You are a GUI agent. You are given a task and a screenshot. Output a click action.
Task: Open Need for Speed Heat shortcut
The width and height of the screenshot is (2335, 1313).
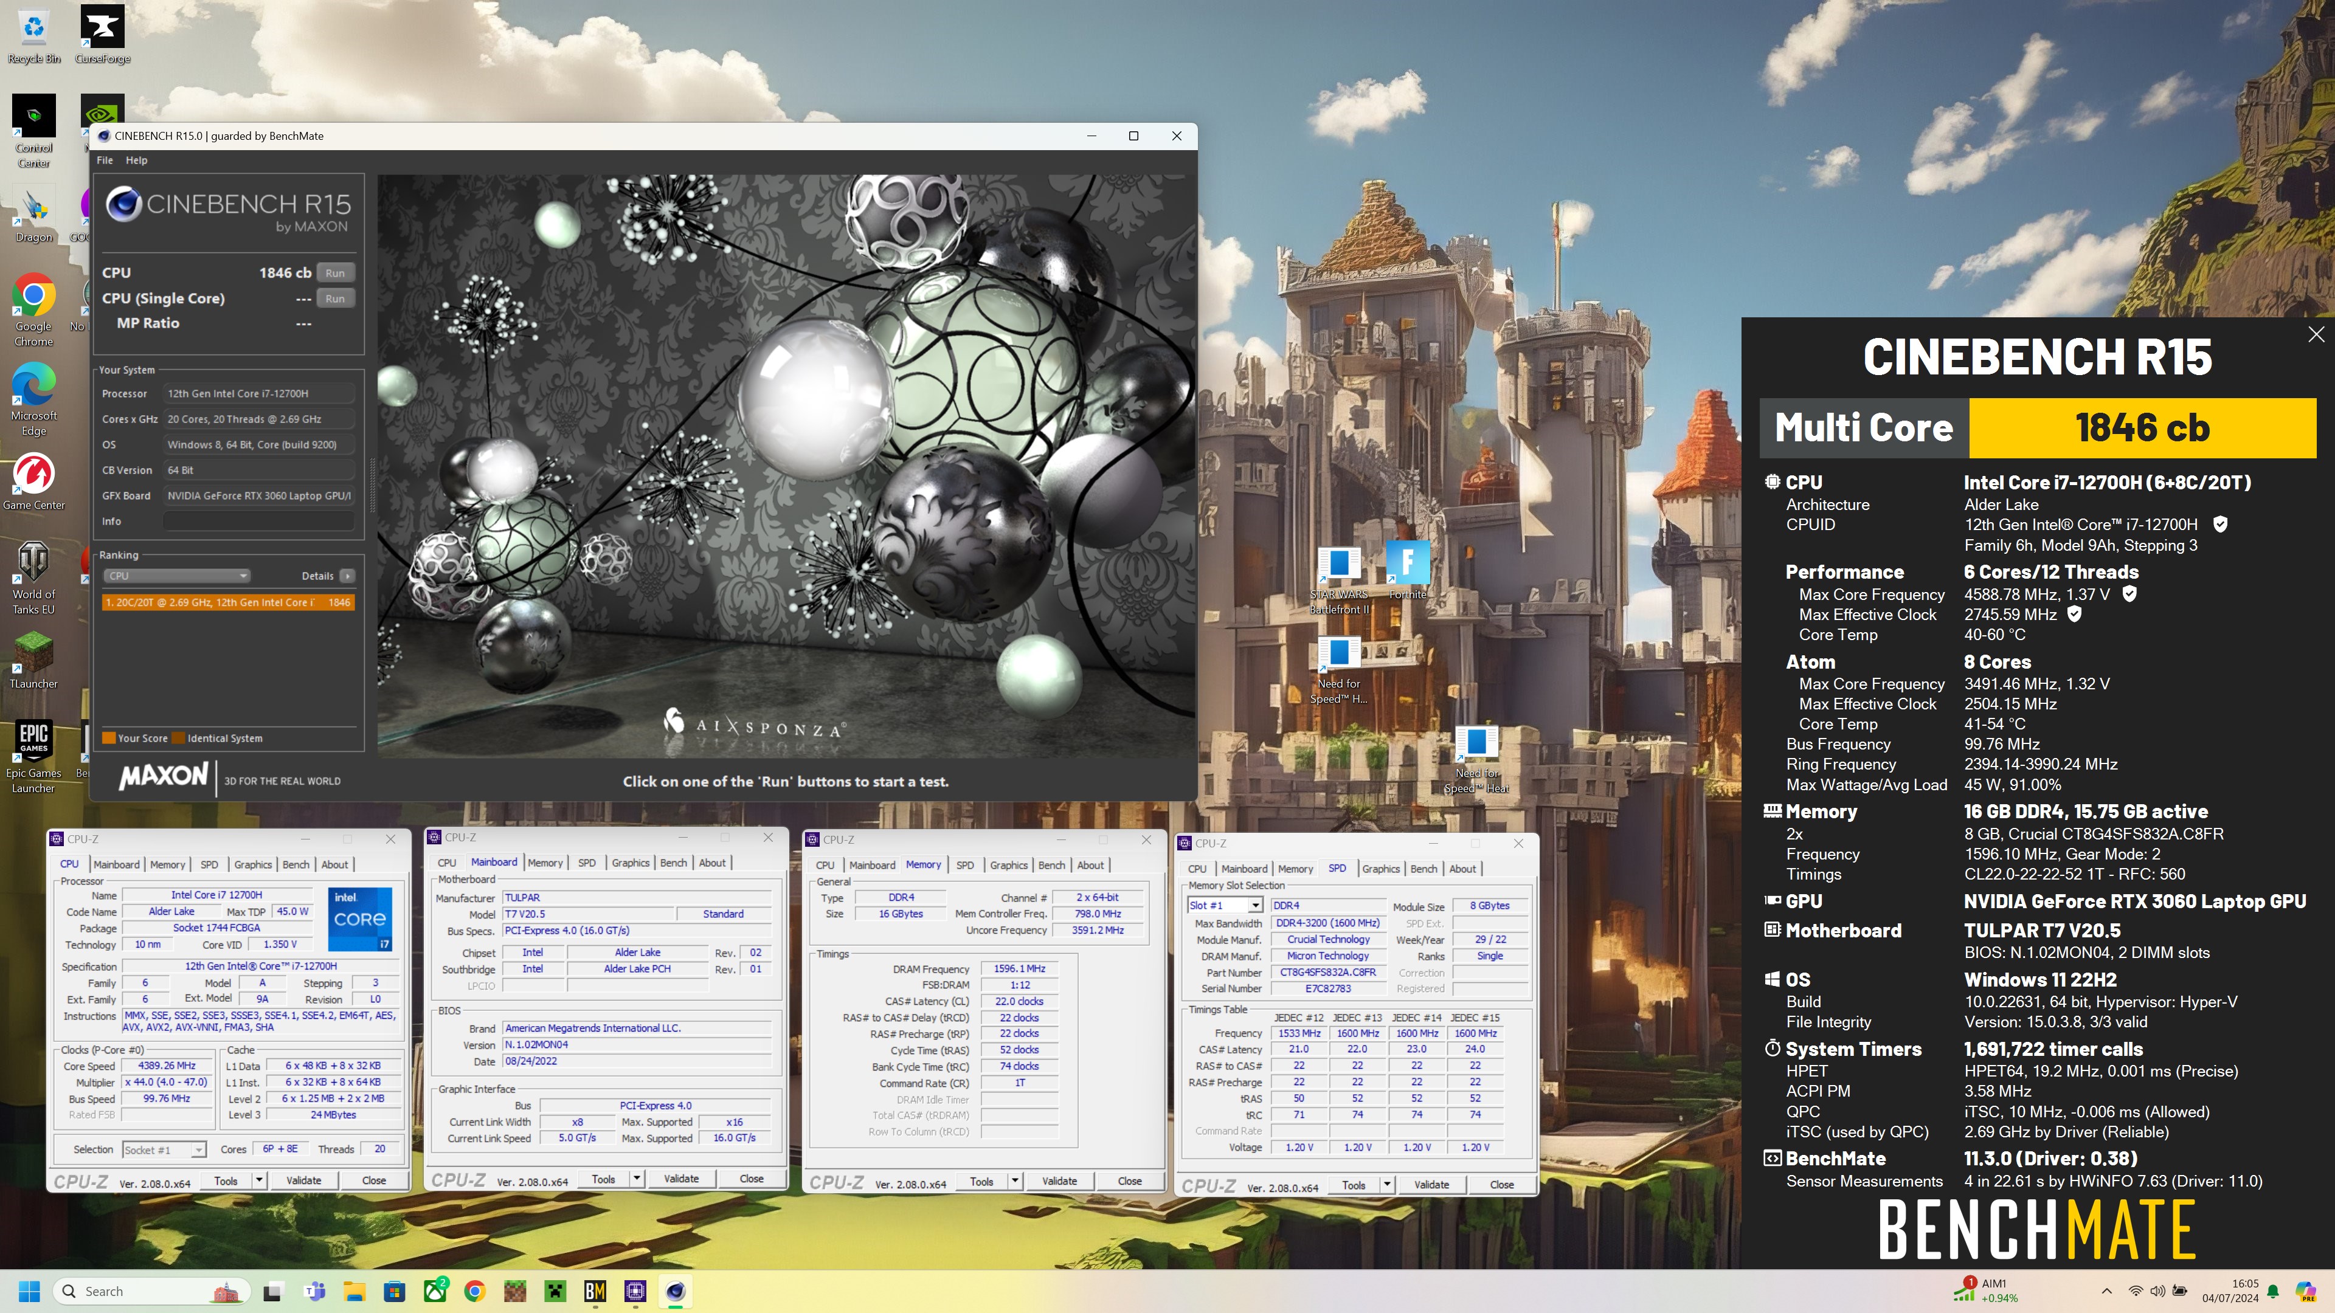pos(1476,759)
